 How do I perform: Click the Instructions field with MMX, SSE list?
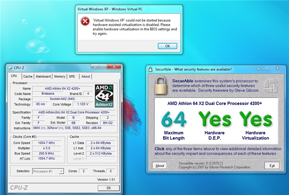[74, 128]
